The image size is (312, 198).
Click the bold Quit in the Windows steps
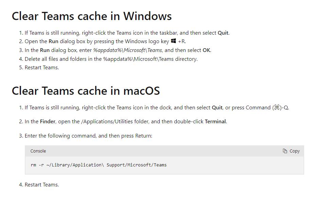coord(223,33)
